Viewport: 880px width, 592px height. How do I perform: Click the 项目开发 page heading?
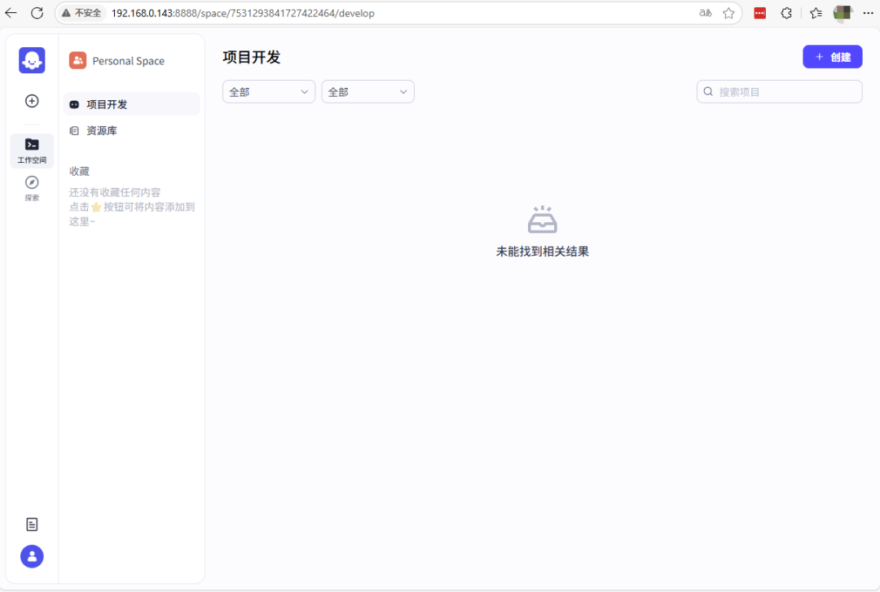pos(252,57)
